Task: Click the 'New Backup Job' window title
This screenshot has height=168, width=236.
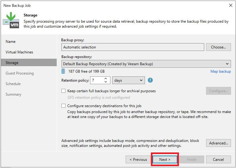Action: coord(17,6)
